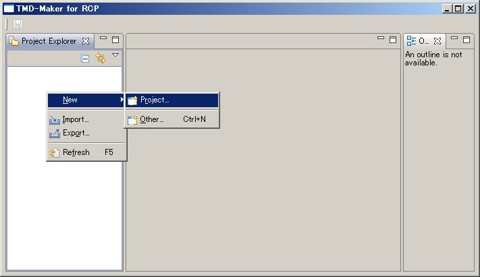
Task: Select the Project Explorer tab
Action: coord(49,41)
